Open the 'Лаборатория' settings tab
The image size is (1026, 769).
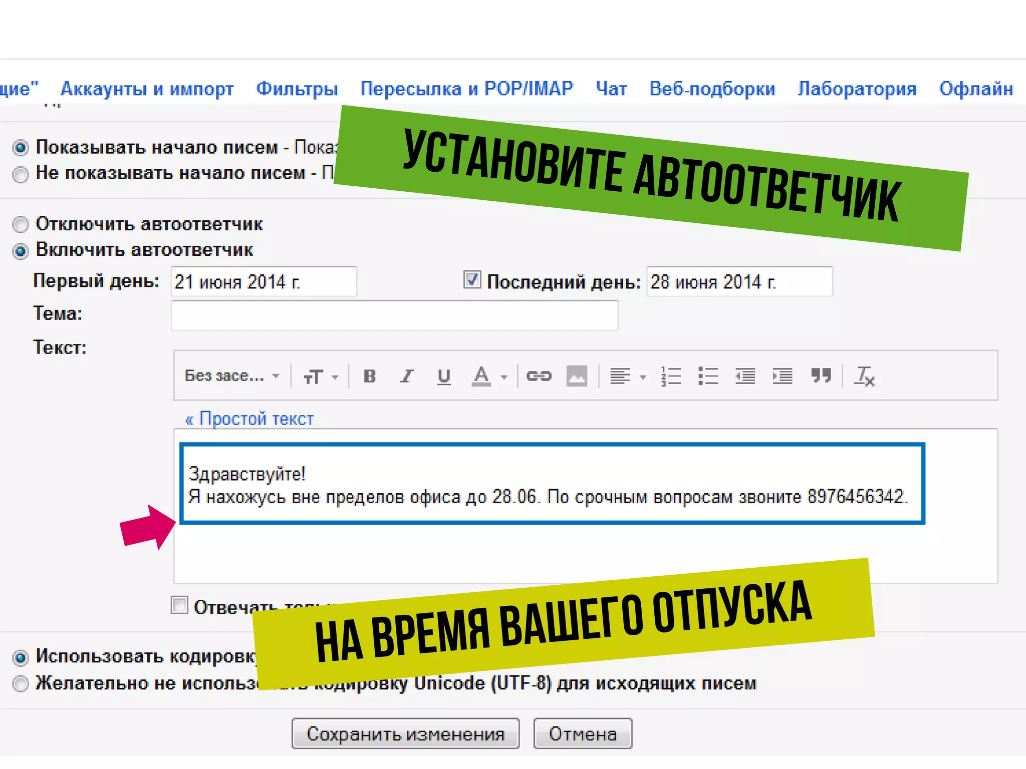[857, 89]
